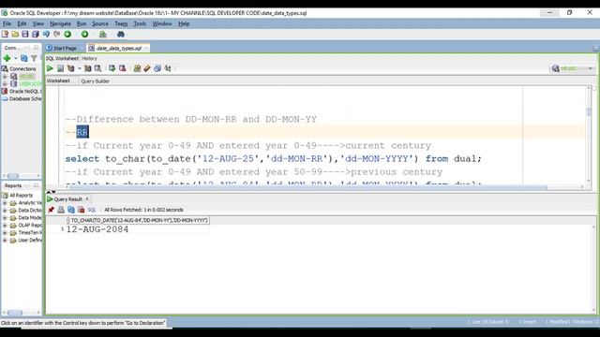Expand the Data Dictionary reports folder
600x337 pixels.
click(x=5, y=210)
